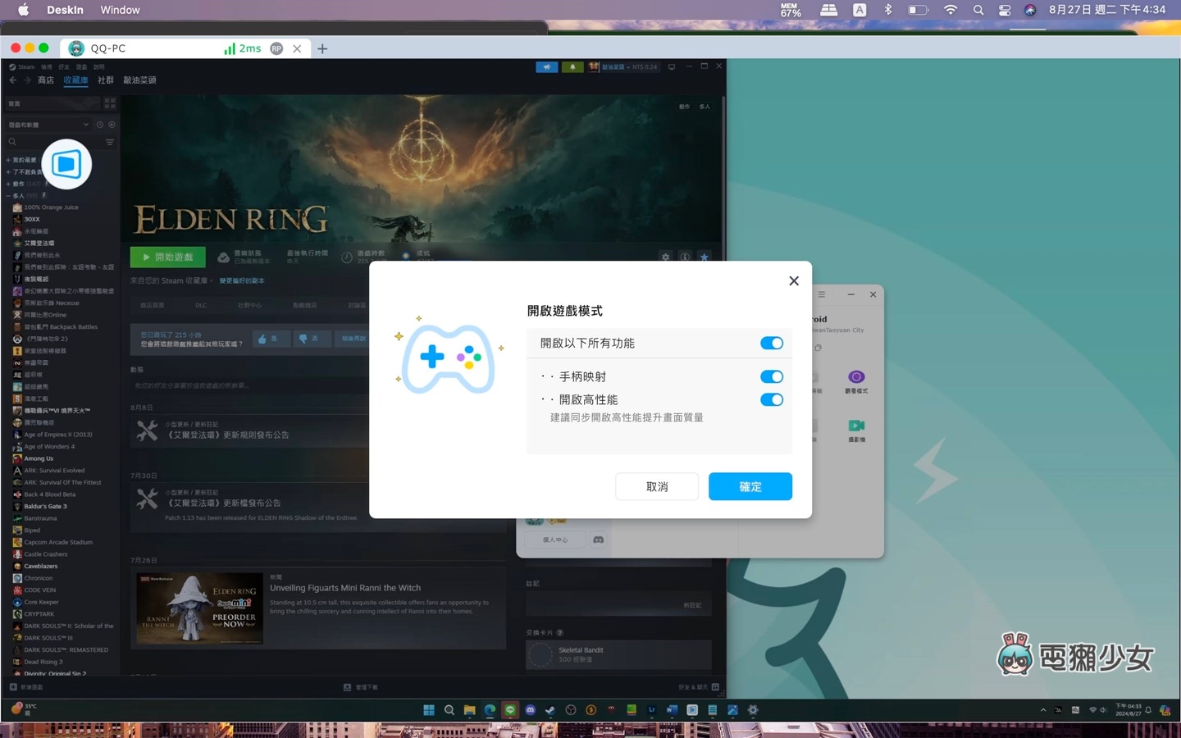Image resolution: width=1181 pixels, height=738 pixels.
Task: Open Elden Ring settings gear icon
Action: click(665, 257)
